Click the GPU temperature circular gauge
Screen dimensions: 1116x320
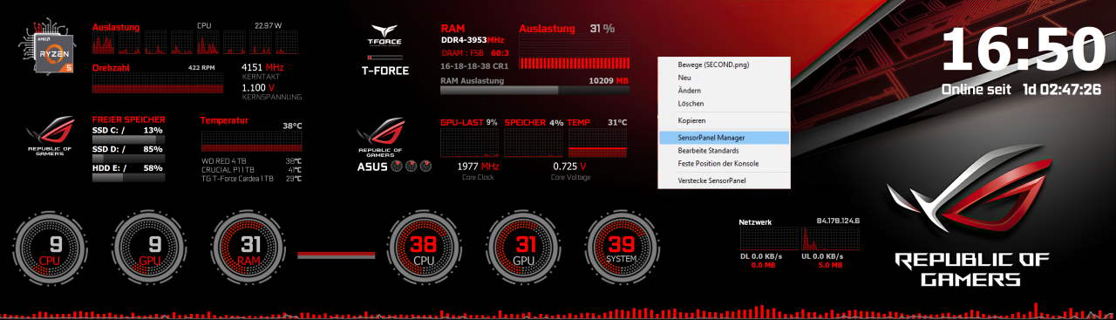523,249
